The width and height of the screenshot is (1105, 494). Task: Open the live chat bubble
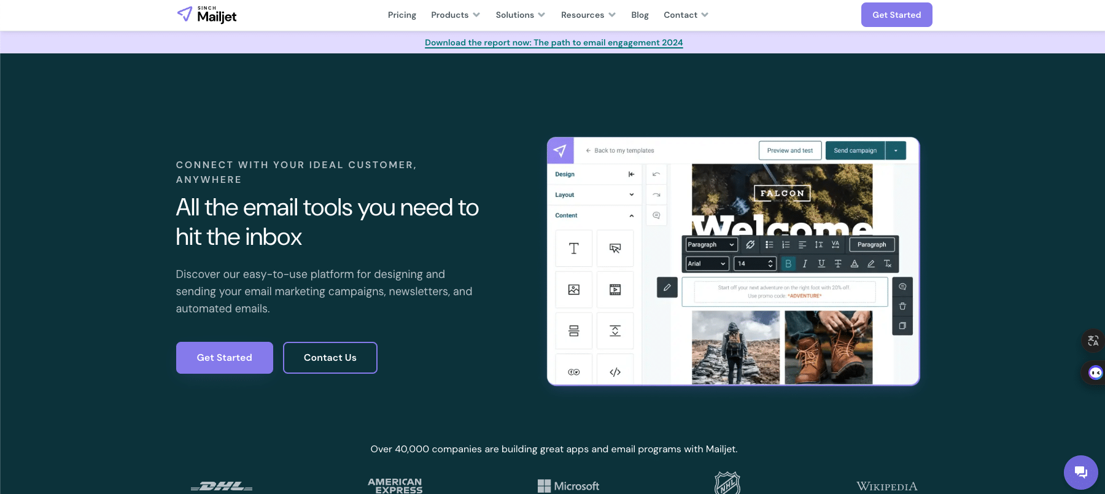[1080, 472]
